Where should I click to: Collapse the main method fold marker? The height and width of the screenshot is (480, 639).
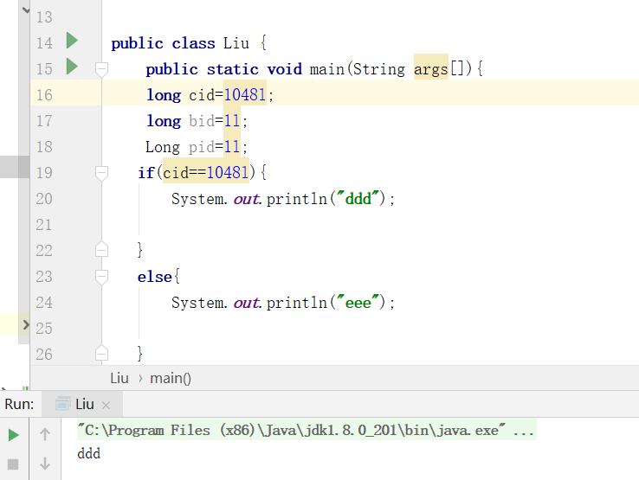[x=101, y=69]
